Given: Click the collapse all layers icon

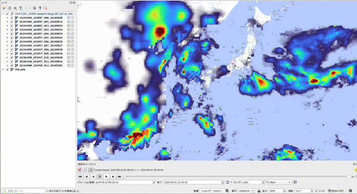Looking at the screenshot, I should (x=40, y=8).
